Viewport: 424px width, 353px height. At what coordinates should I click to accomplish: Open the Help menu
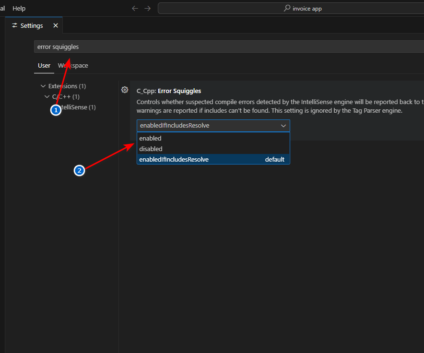[x=19, y=9]
